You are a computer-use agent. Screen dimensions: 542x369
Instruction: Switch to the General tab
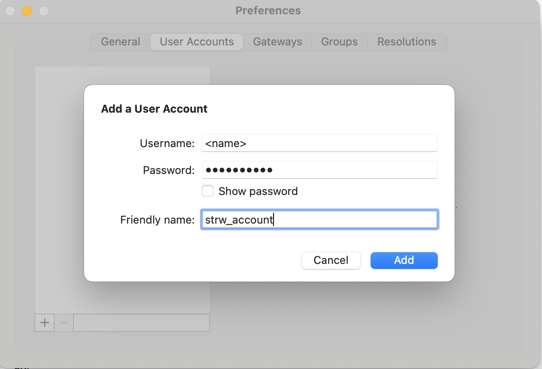click(121, 42)
